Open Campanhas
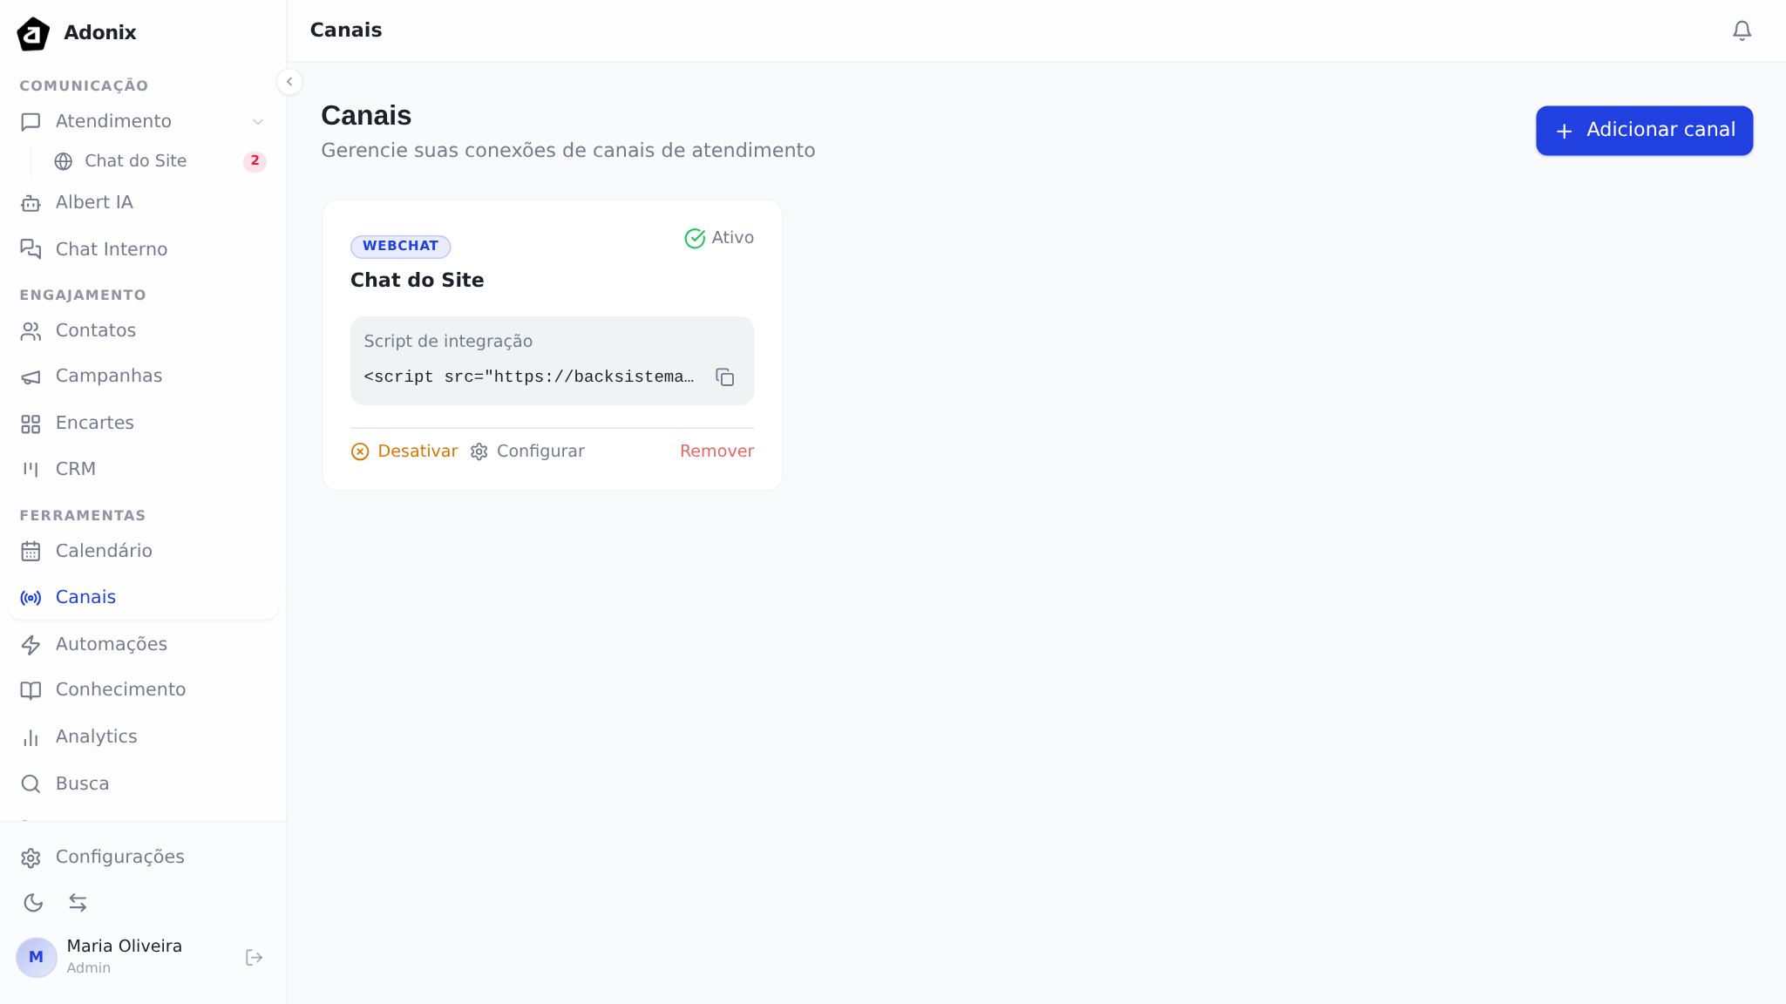The image size is (1786, 1004). click(143, 376)
